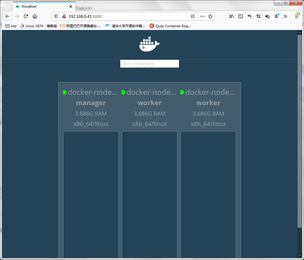
Task: Click the manager docker-node title
Action: point(92,92)
